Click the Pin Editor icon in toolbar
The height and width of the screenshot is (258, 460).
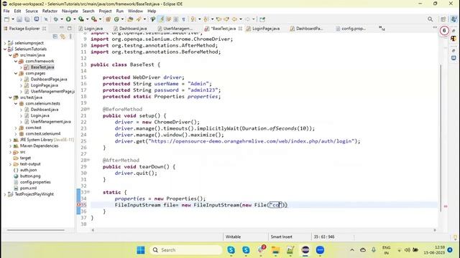point(262,19)
